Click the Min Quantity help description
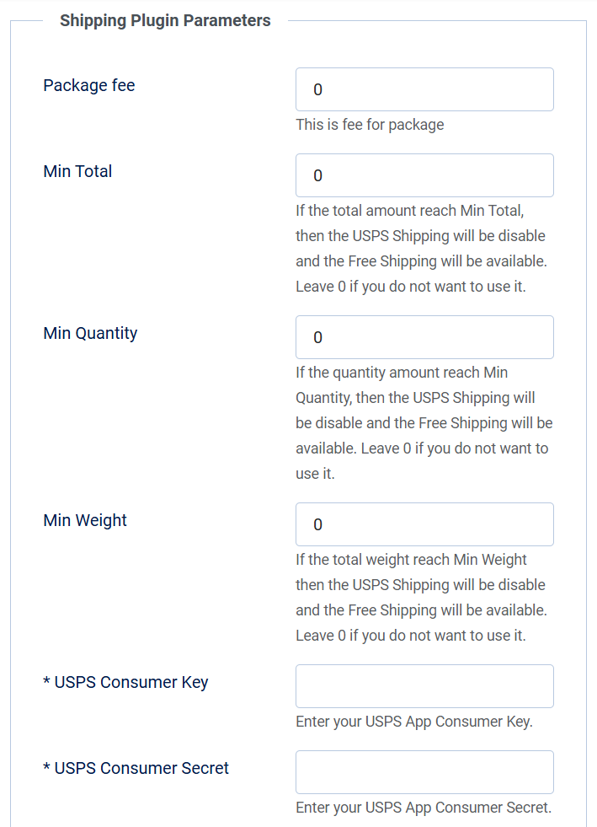The image size is (597, 827). (424, 422)
